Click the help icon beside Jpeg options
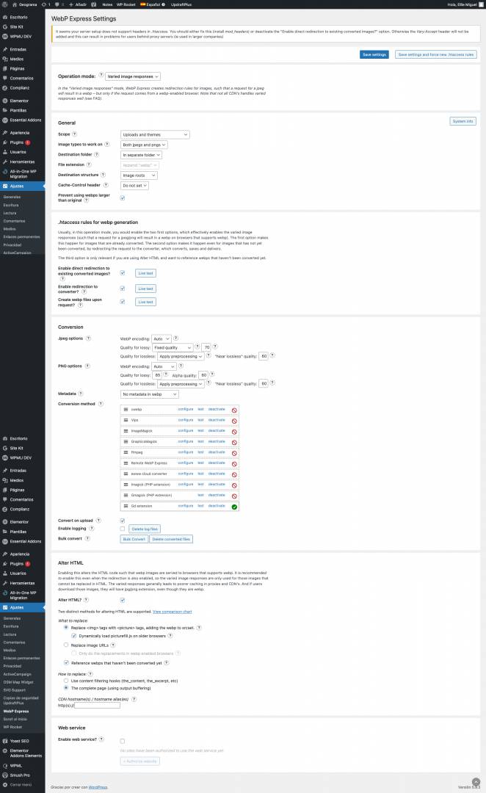The height and width of the screenshot is (793, 486). coord(89,338)
